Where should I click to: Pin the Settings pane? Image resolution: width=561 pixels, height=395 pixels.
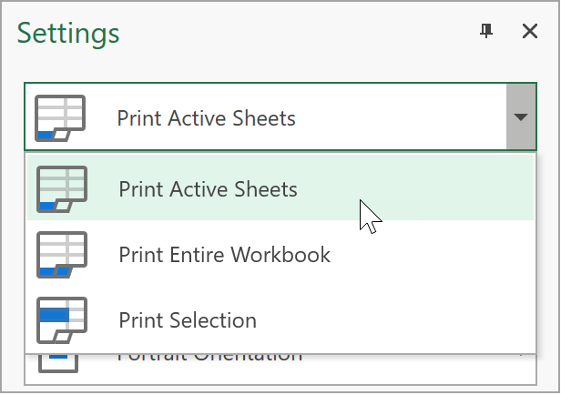(x=486, y=32)
